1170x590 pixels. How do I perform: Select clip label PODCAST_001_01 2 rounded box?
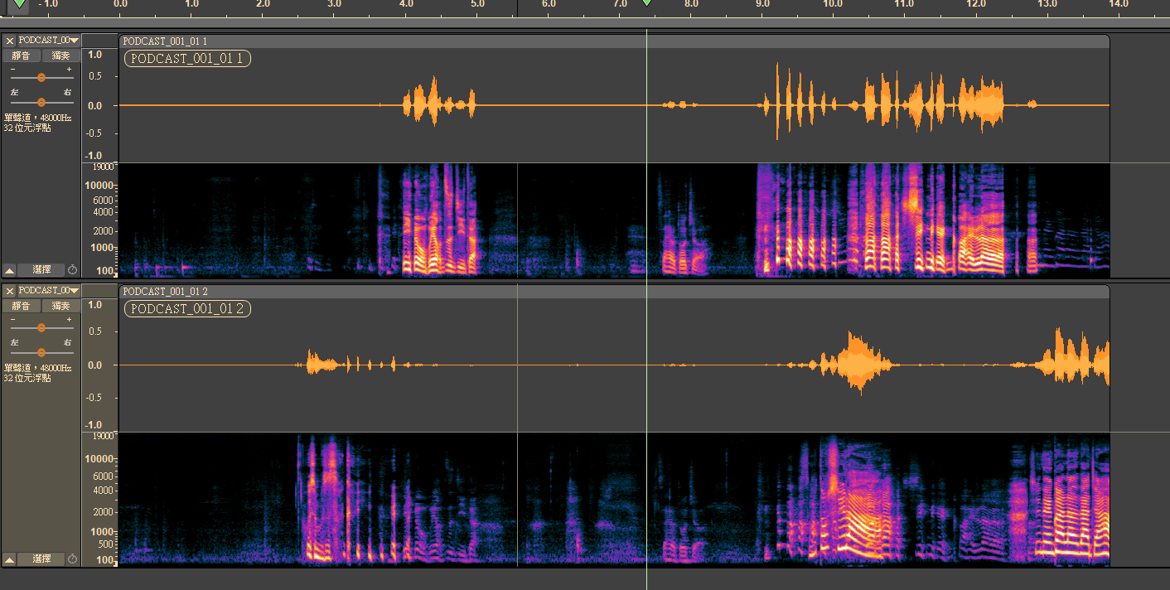click(187, 308)
